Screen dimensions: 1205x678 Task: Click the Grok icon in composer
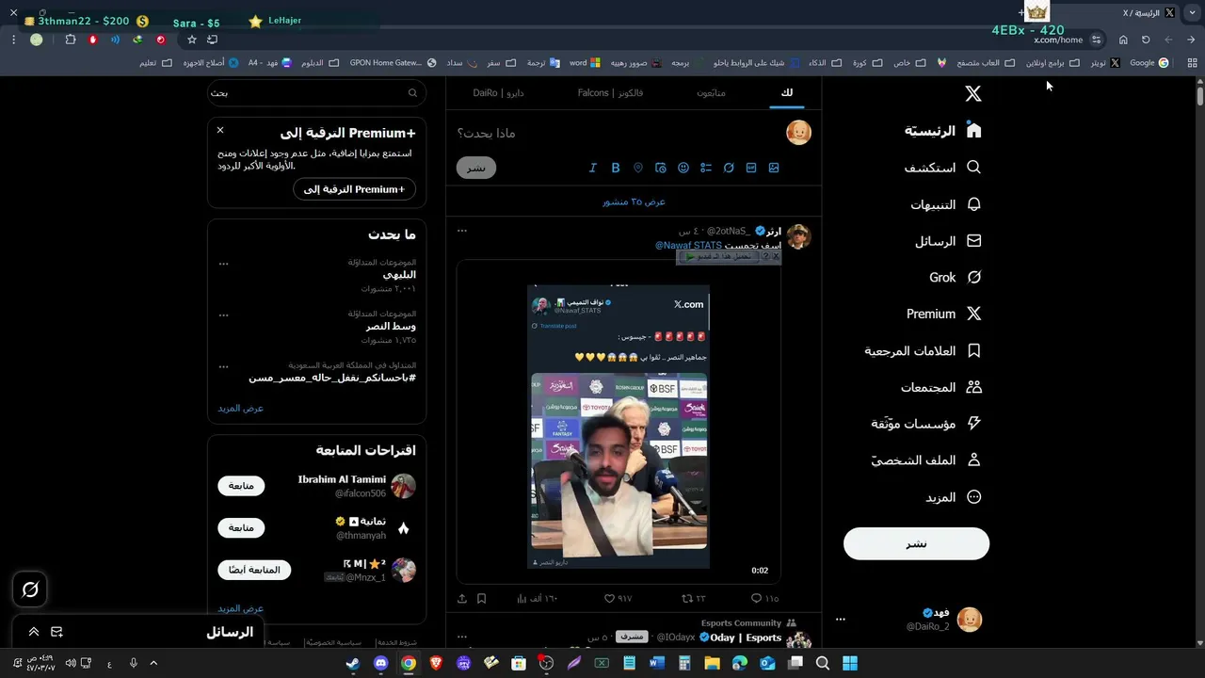coord(729,168)
